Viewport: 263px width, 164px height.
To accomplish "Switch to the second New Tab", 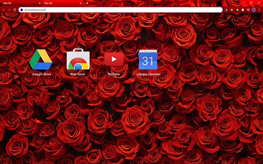I will (x=62, y=3).
